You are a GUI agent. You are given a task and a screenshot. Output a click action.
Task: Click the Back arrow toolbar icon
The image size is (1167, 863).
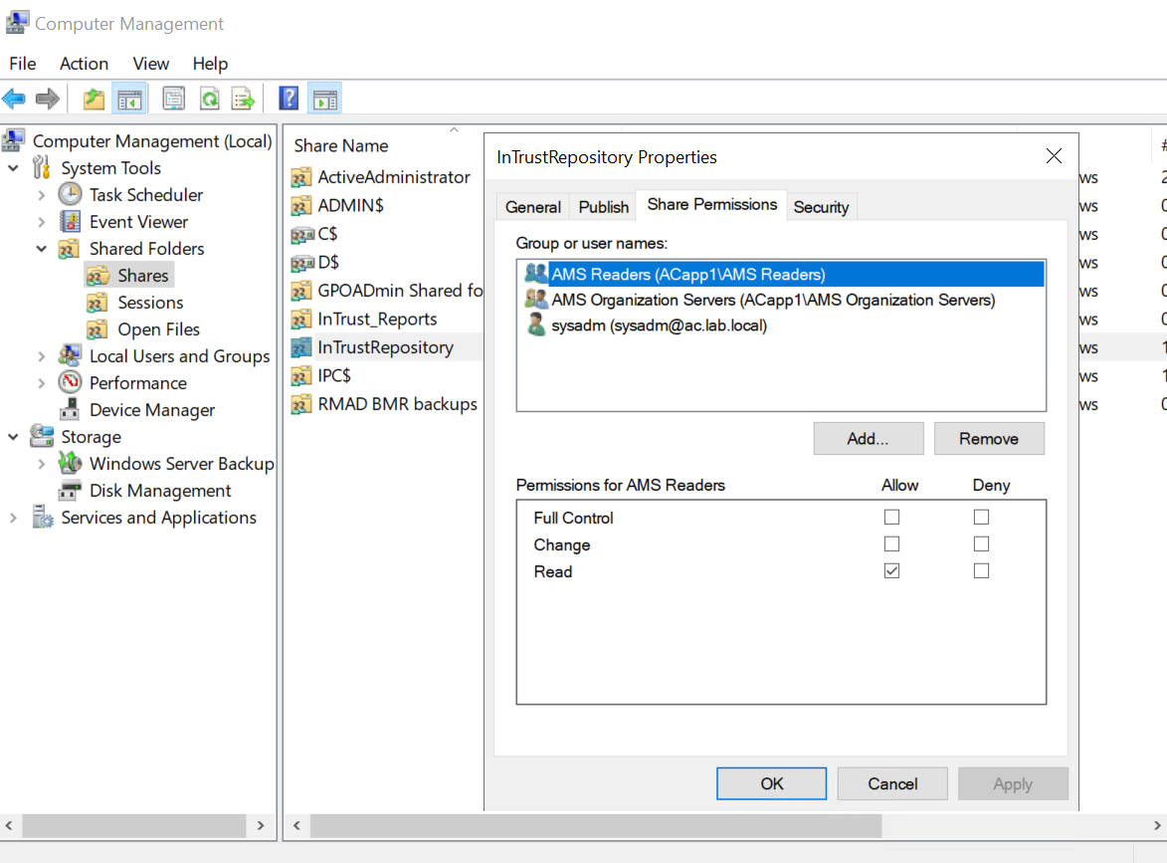[x=13, y=99]
